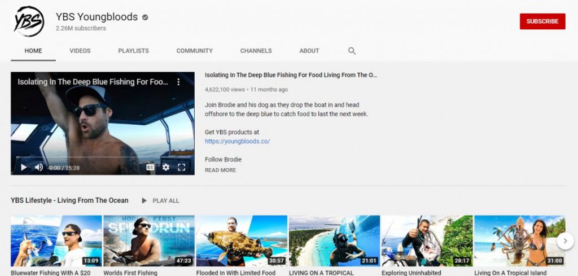Screen dimensions: 578x276
Task: Click title Exploring Uninhabited
Action: 411,273
